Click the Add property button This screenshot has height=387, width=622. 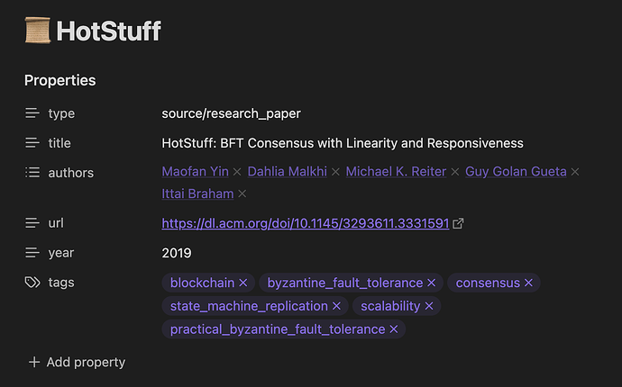(77, 362)
